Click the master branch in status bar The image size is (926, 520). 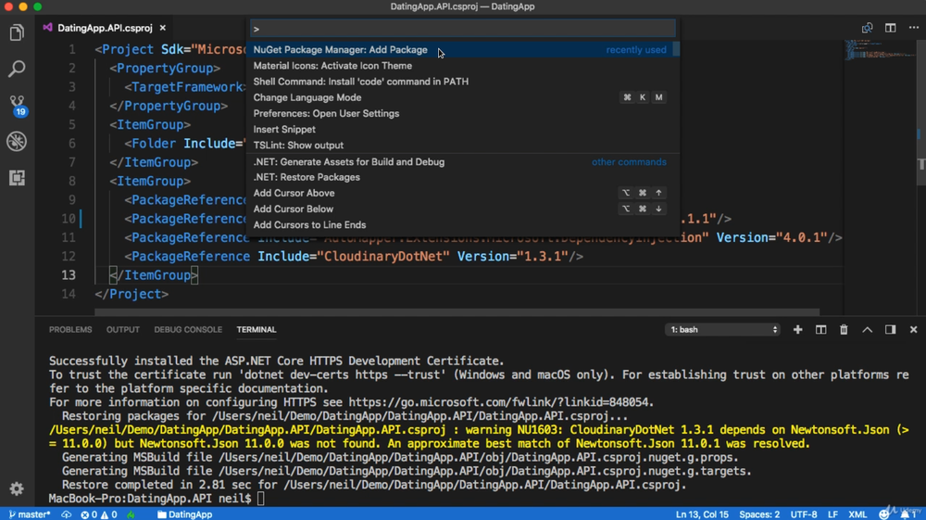pos(31,514)
